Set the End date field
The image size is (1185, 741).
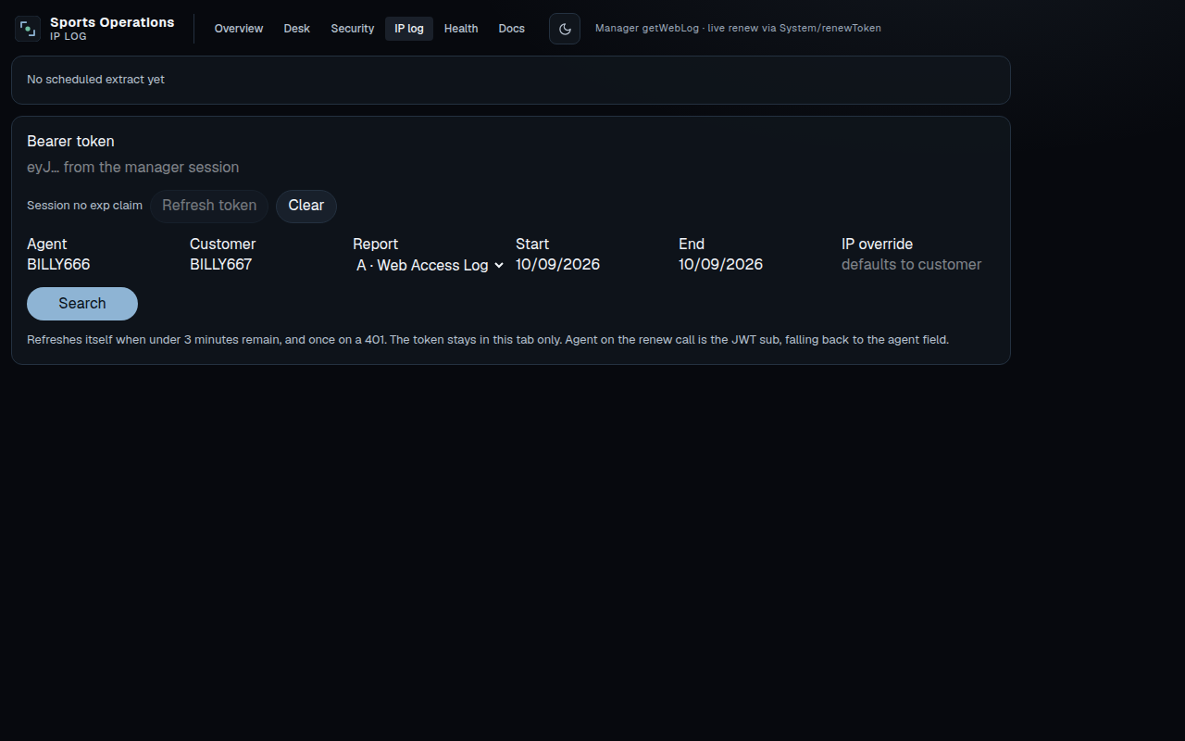click(755, 265)
